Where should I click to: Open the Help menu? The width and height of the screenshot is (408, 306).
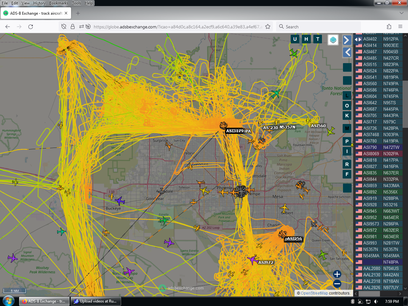click(89, 3)
